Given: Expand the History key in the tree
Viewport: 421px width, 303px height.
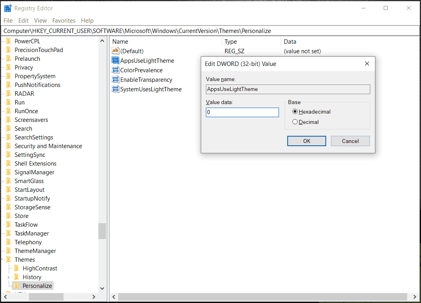Looking at the screenshot, I should (9, 277).
